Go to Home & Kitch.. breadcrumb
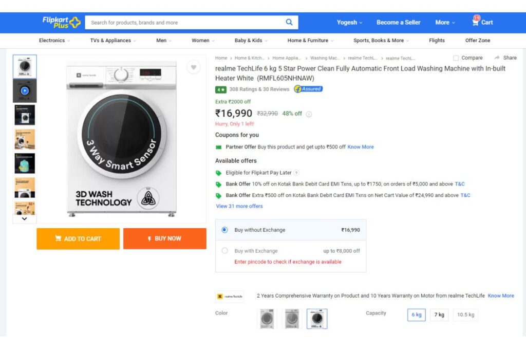 click(x=249, y=58)
